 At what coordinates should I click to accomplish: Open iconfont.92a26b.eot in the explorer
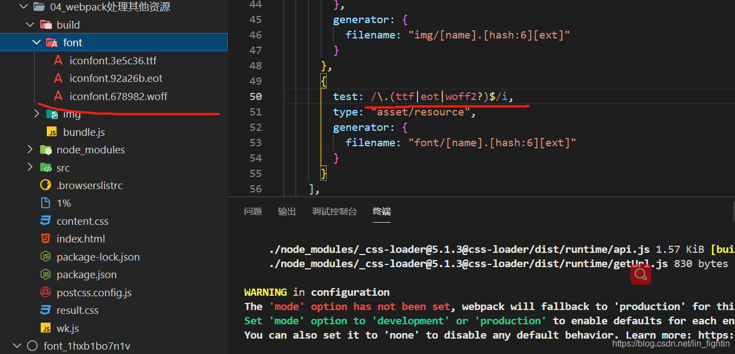116,78
